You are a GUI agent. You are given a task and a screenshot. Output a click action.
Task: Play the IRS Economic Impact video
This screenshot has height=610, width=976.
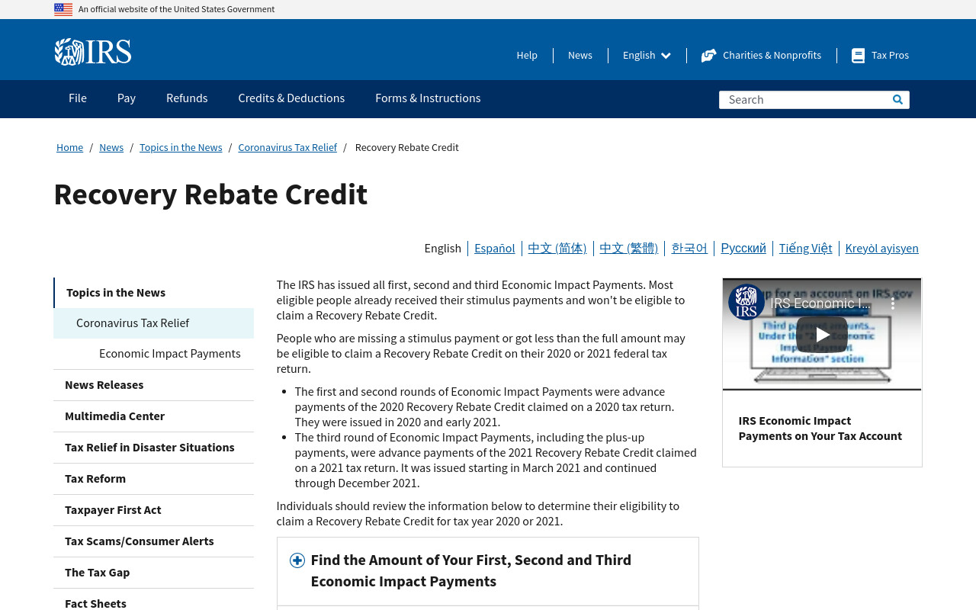pyautogui.click(x=821, y=335)
